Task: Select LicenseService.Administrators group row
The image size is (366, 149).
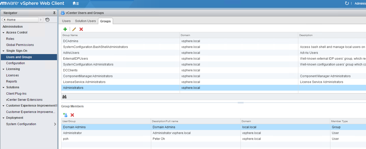Action: point(214,82)
